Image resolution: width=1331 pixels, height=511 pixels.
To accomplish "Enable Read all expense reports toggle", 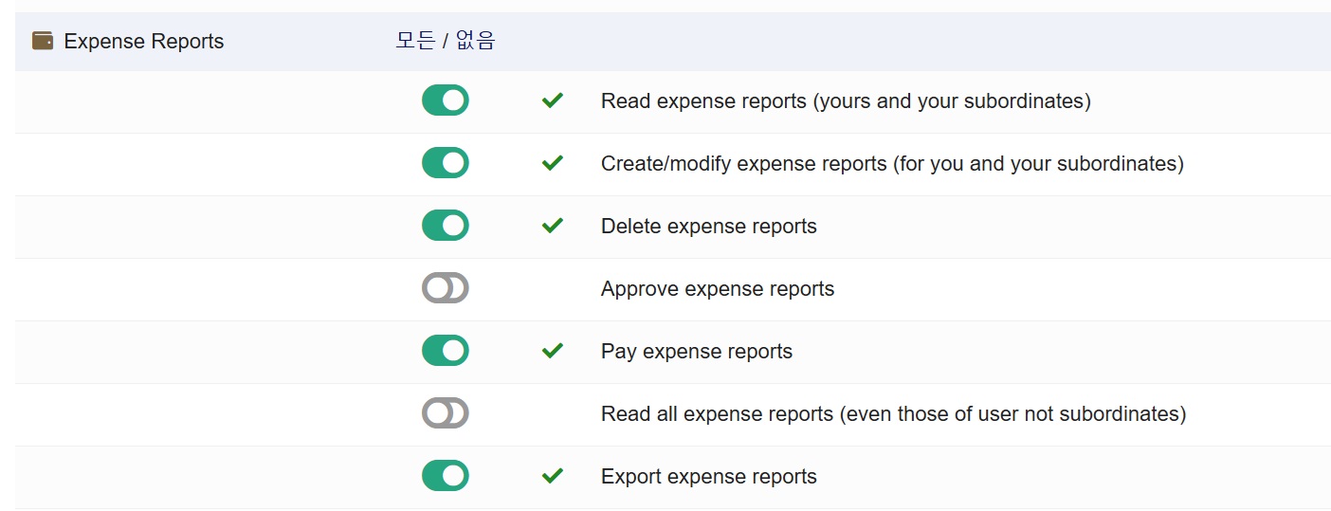I will pos(445,413).
